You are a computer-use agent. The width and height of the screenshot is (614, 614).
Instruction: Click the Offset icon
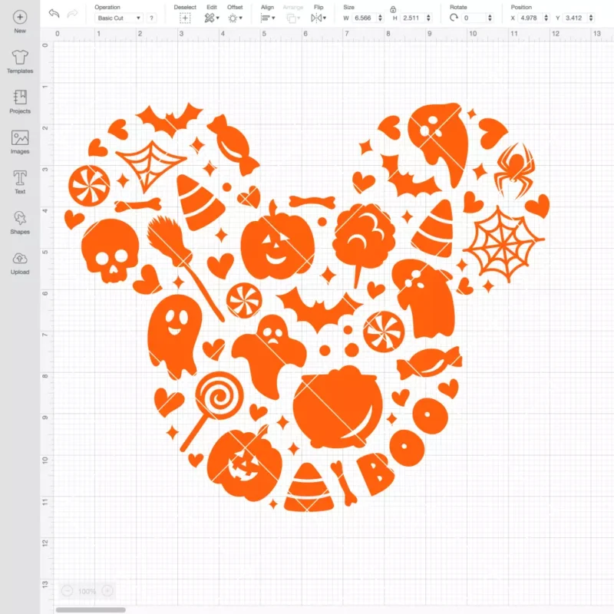233,18
